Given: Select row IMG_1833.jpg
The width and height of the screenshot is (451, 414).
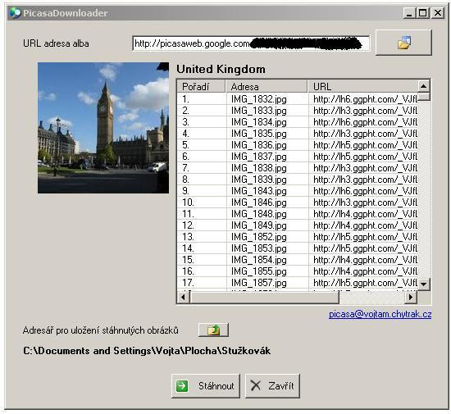Looking at the screenshot, I should pos(298,111).
